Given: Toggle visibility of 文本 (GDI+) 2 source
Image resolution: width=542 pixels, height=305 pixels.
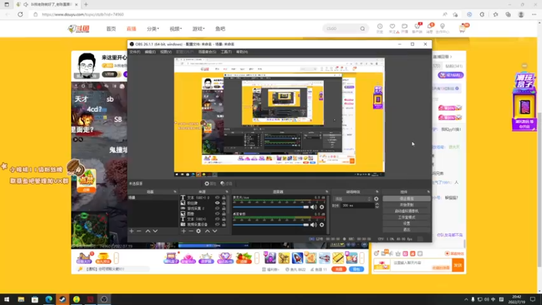Looking at the screenshot, I should (x=217, y=198).
